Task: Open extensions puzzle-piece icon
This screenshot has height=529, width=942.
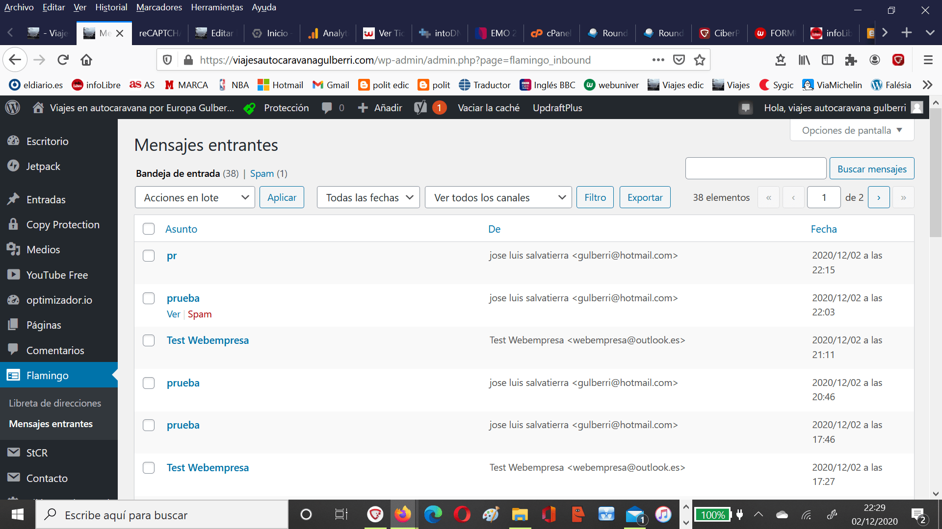Action: [851, 60]
